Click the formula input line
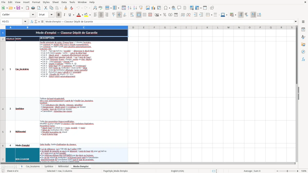Screen dimensions: 308x173 (169, 22)
